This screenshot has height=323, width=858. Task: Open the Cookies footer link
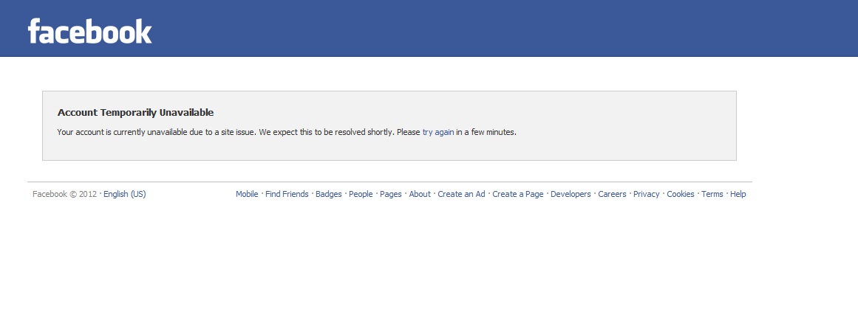click(681, 195)
